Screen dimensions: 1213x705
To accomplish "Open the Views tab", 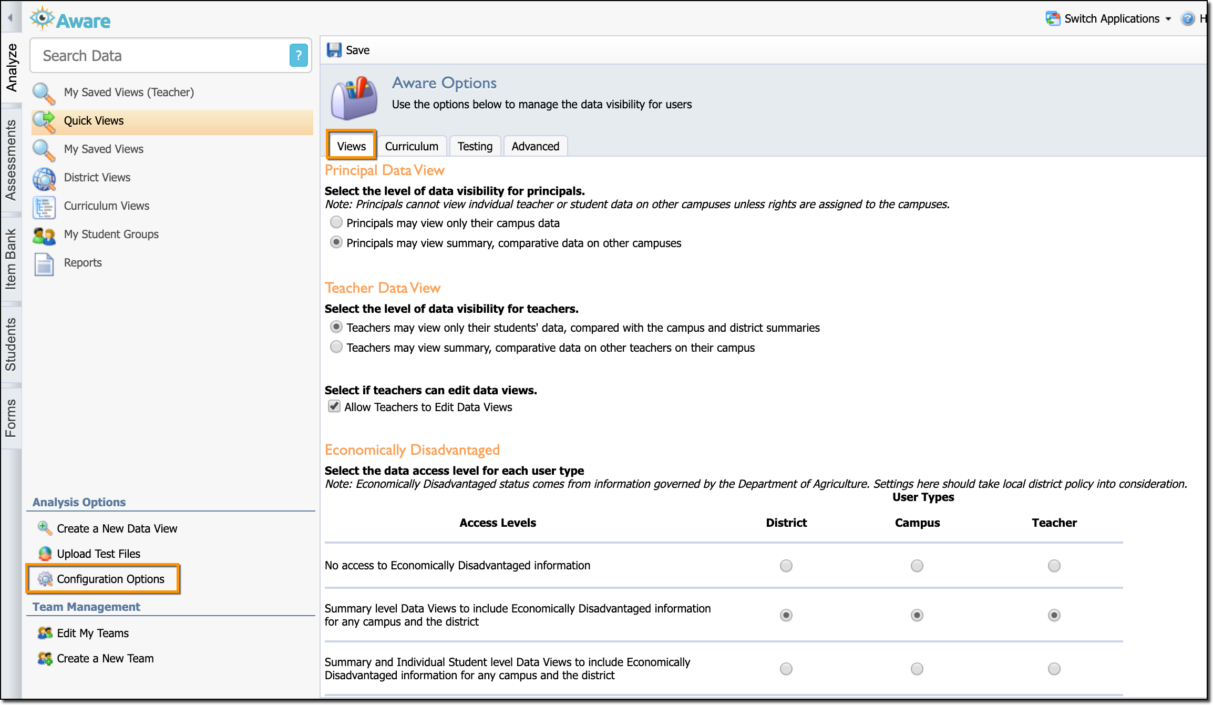I will pyautogui.click(x=351, y=146).
